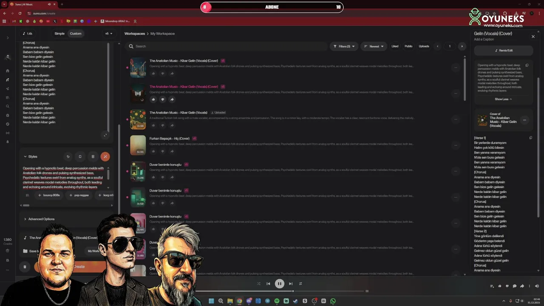This screenshot has width=544, height=306.
Task: Go to the previous page of songs
Action: 437,46
